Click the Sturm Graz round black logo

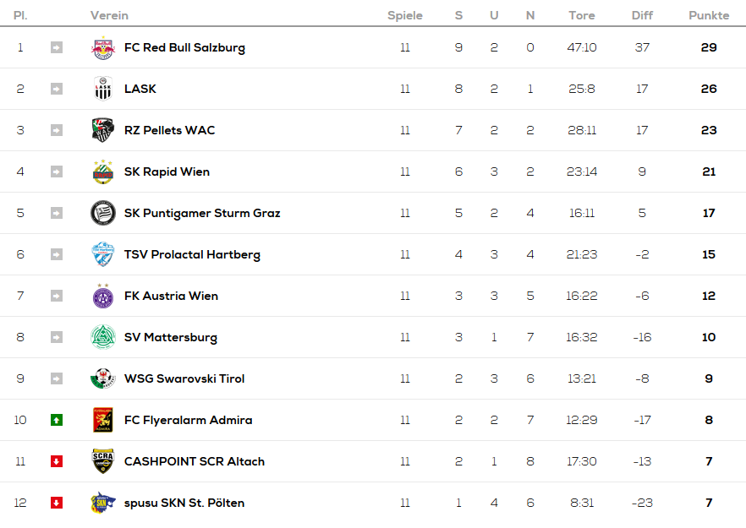tap(103, 213)
